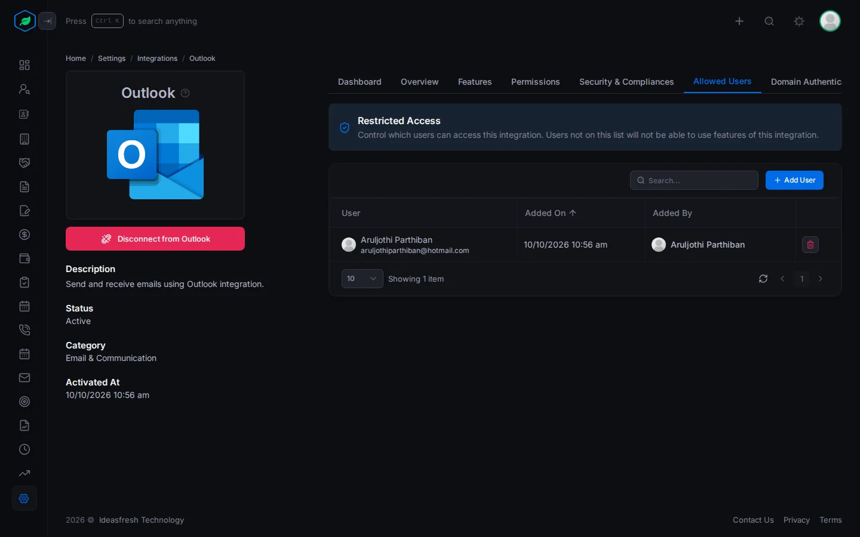Click the help icon next to Outlook title

pyautogui.click(x=185, y=93)
